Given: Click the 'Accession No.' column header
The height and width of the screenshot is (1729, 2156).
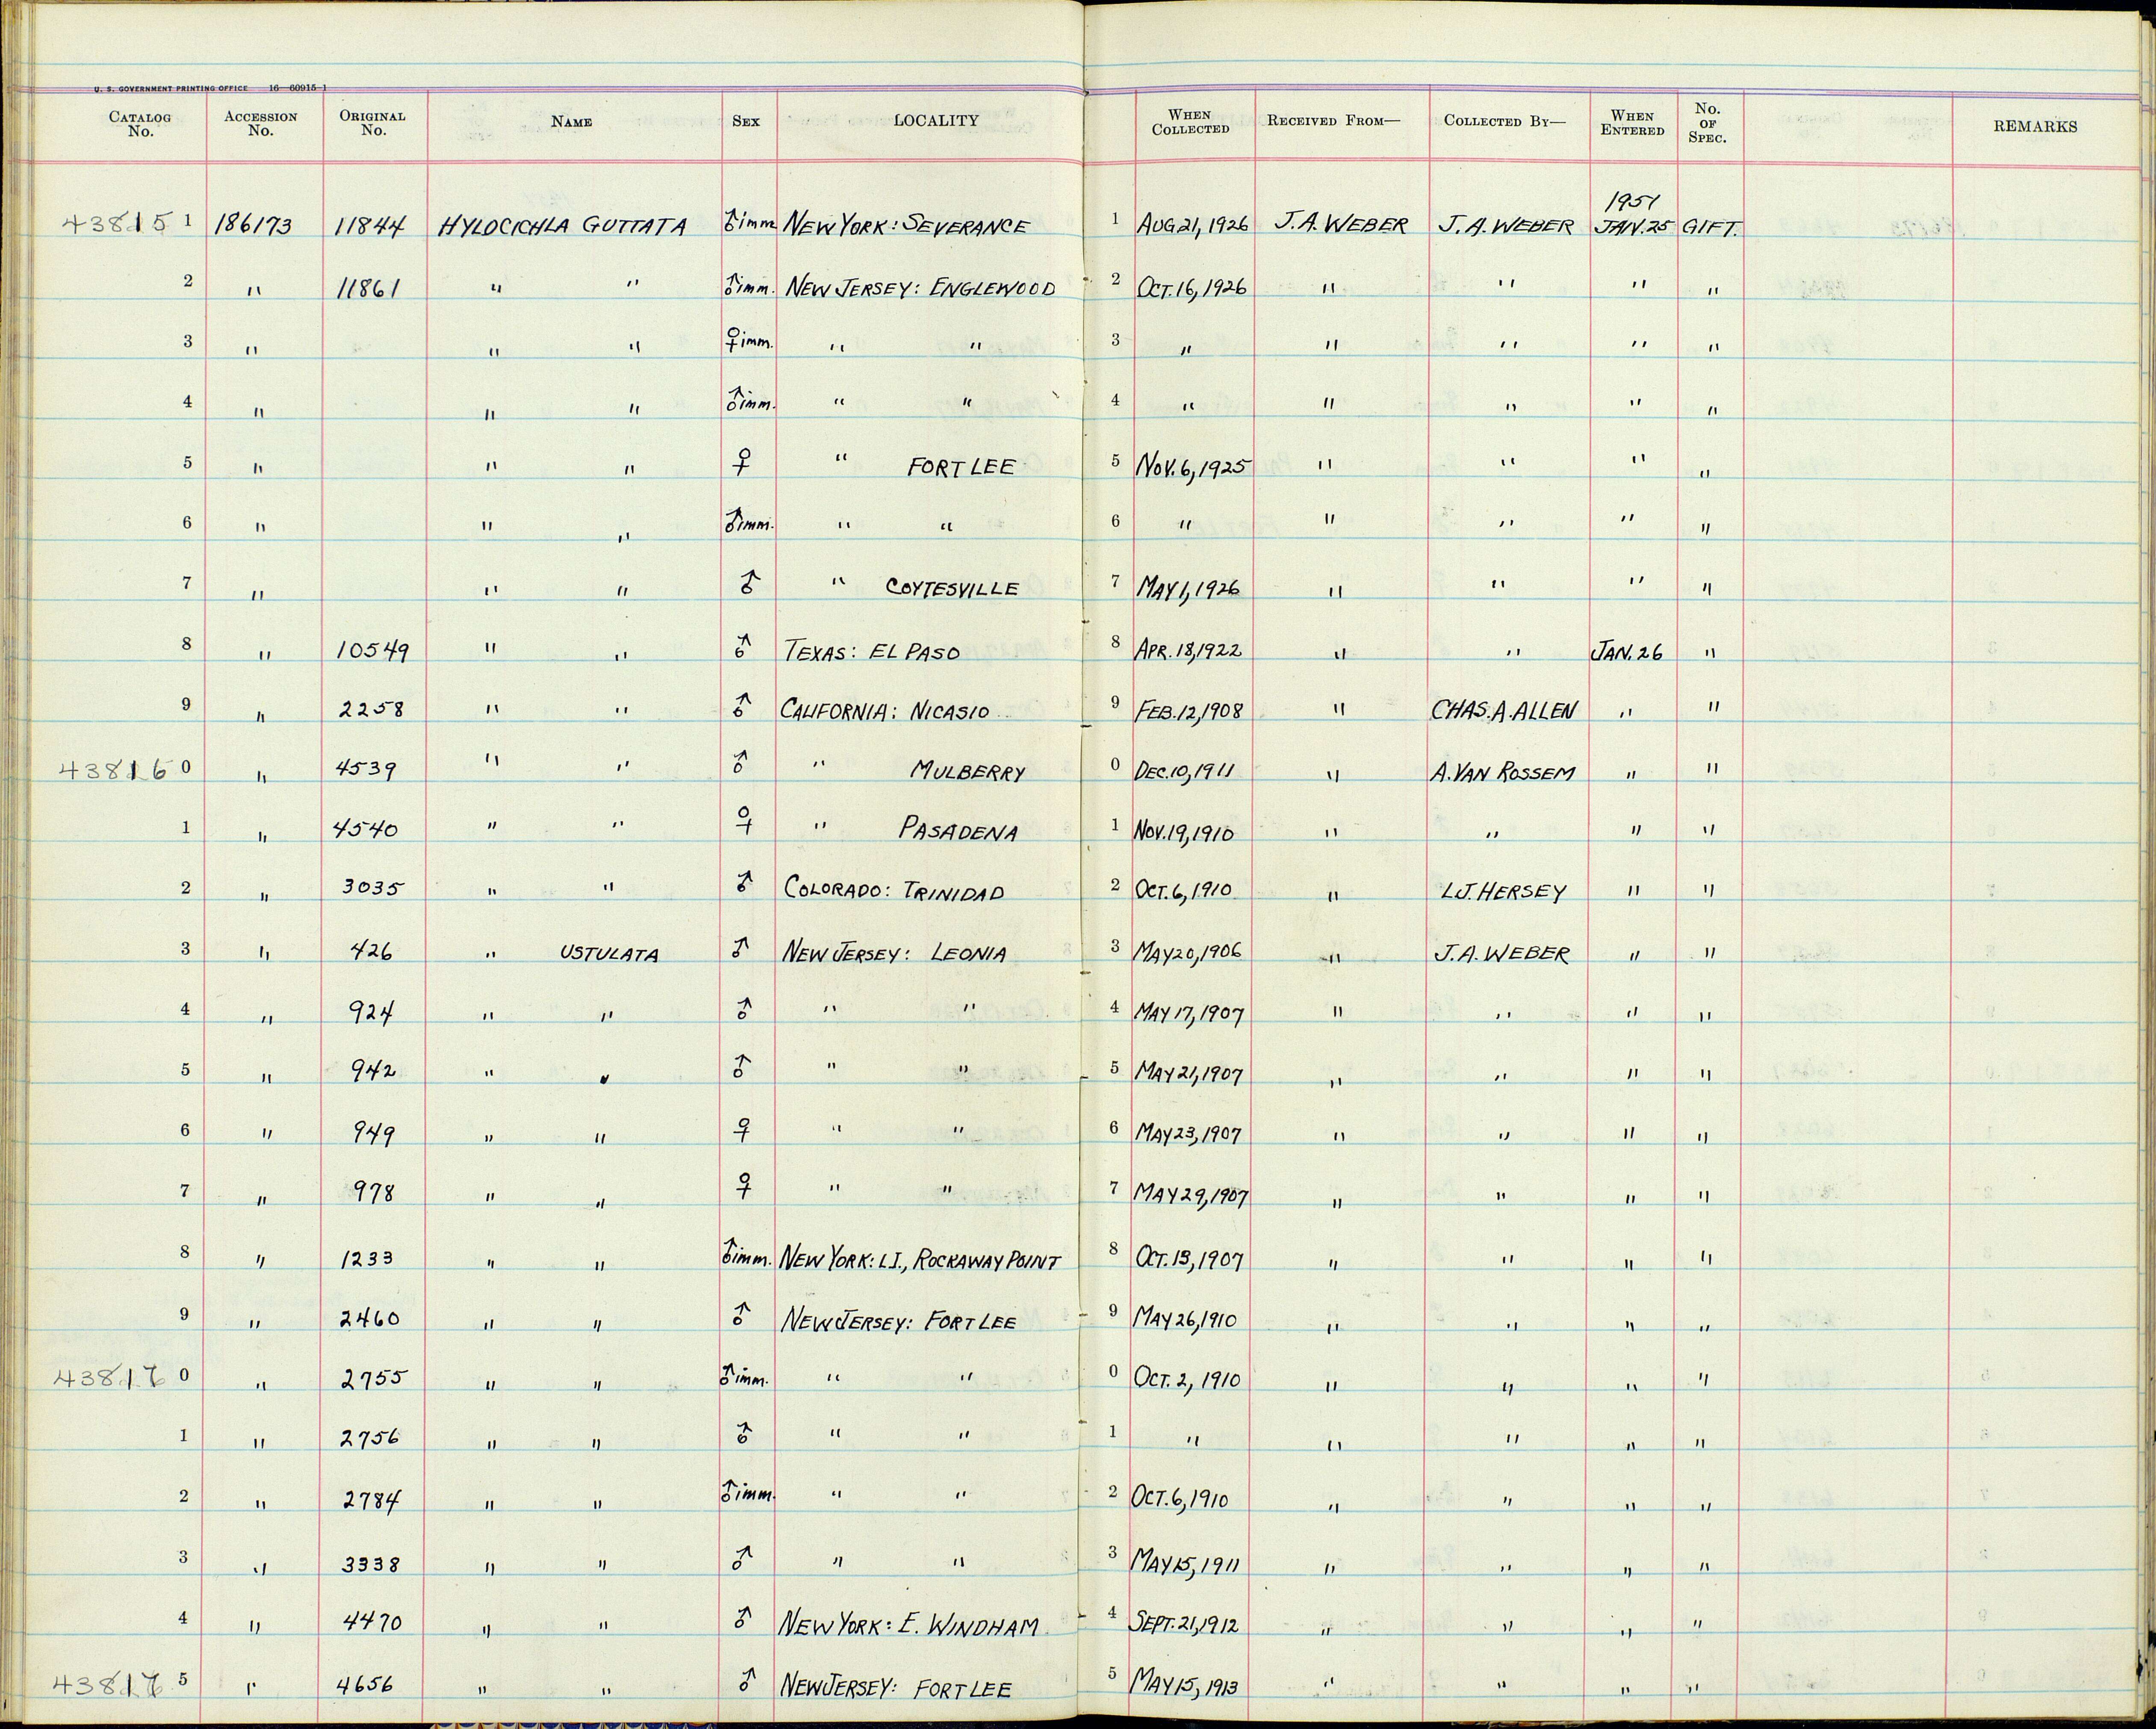Looking at the screenshot, I should click(260, 123).
